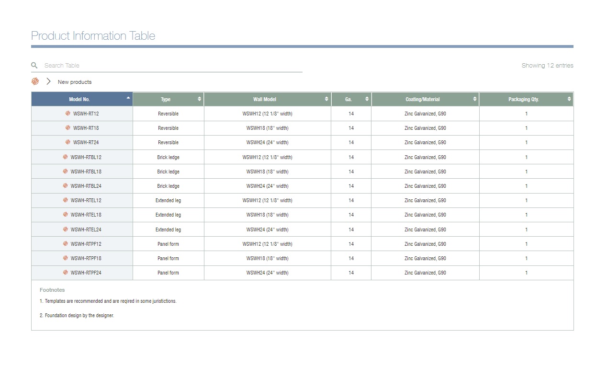This screenshot has width=607, height=367.
Task: Click new-product icon beside WSWH-RT24
Action: pyautogui.click(x=68, y=142)
